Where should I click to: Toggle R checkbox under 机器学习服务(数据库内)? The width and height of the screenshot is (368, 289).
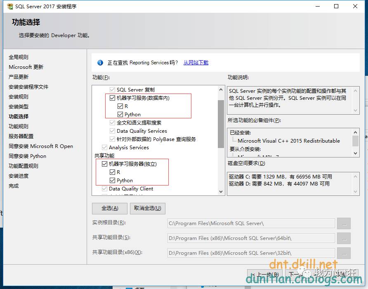pos(120,106)
